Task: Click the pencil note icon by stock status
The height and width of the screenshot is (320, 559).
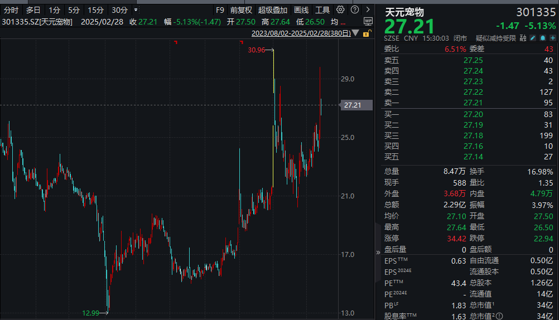Action: [x=533, y=38]
